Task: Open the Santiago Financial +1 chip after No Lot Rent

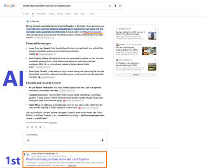Action: coord(67,91)
